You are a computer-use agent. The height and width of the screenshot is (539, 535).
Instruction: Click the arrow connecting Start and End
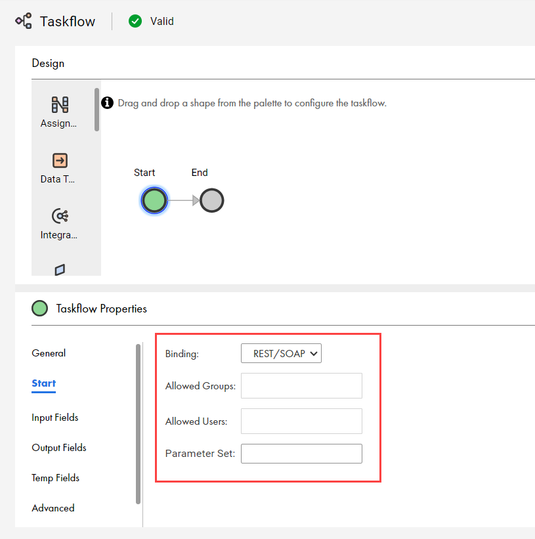coord(184,200)
